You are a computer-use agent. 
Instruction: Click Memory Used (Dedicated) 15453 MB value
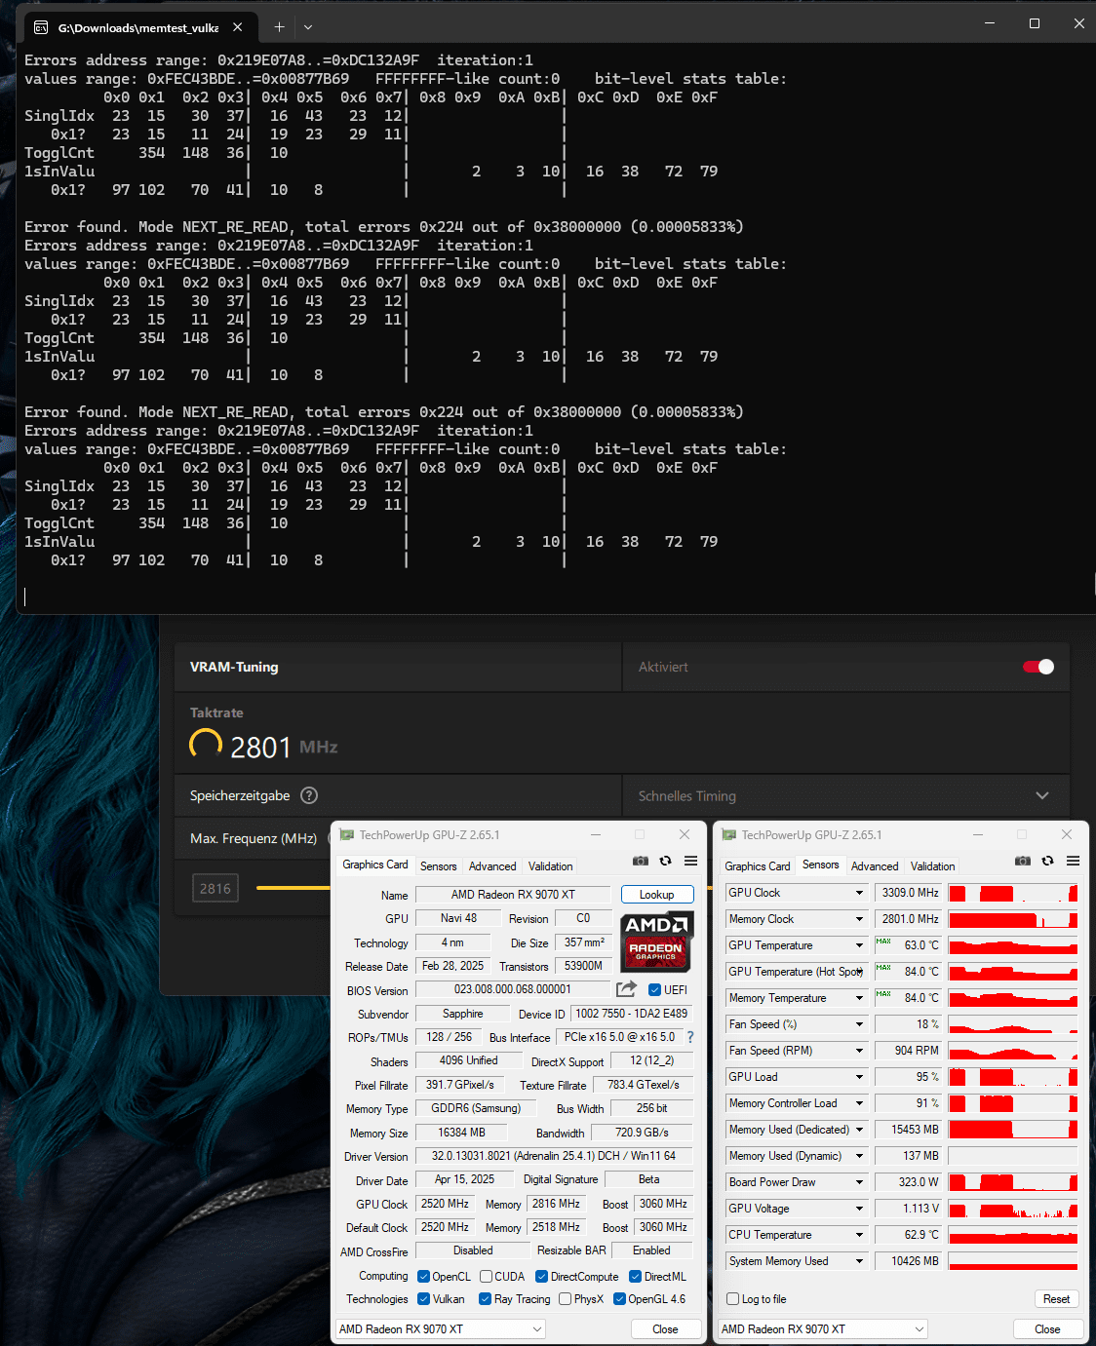908,1130
